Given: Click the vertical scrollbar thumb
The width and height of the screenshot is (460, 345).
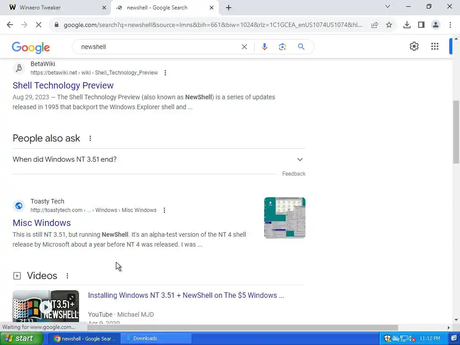Looking at the screenshot, I should (456, 132).
